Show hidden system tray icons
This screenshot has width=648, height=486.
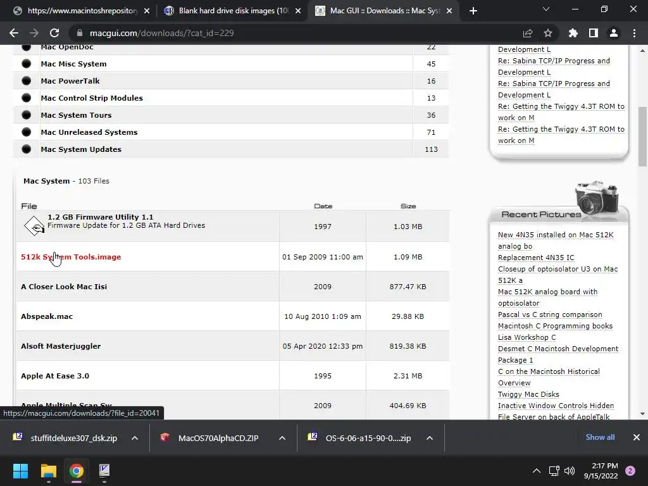tap(537, 471)
